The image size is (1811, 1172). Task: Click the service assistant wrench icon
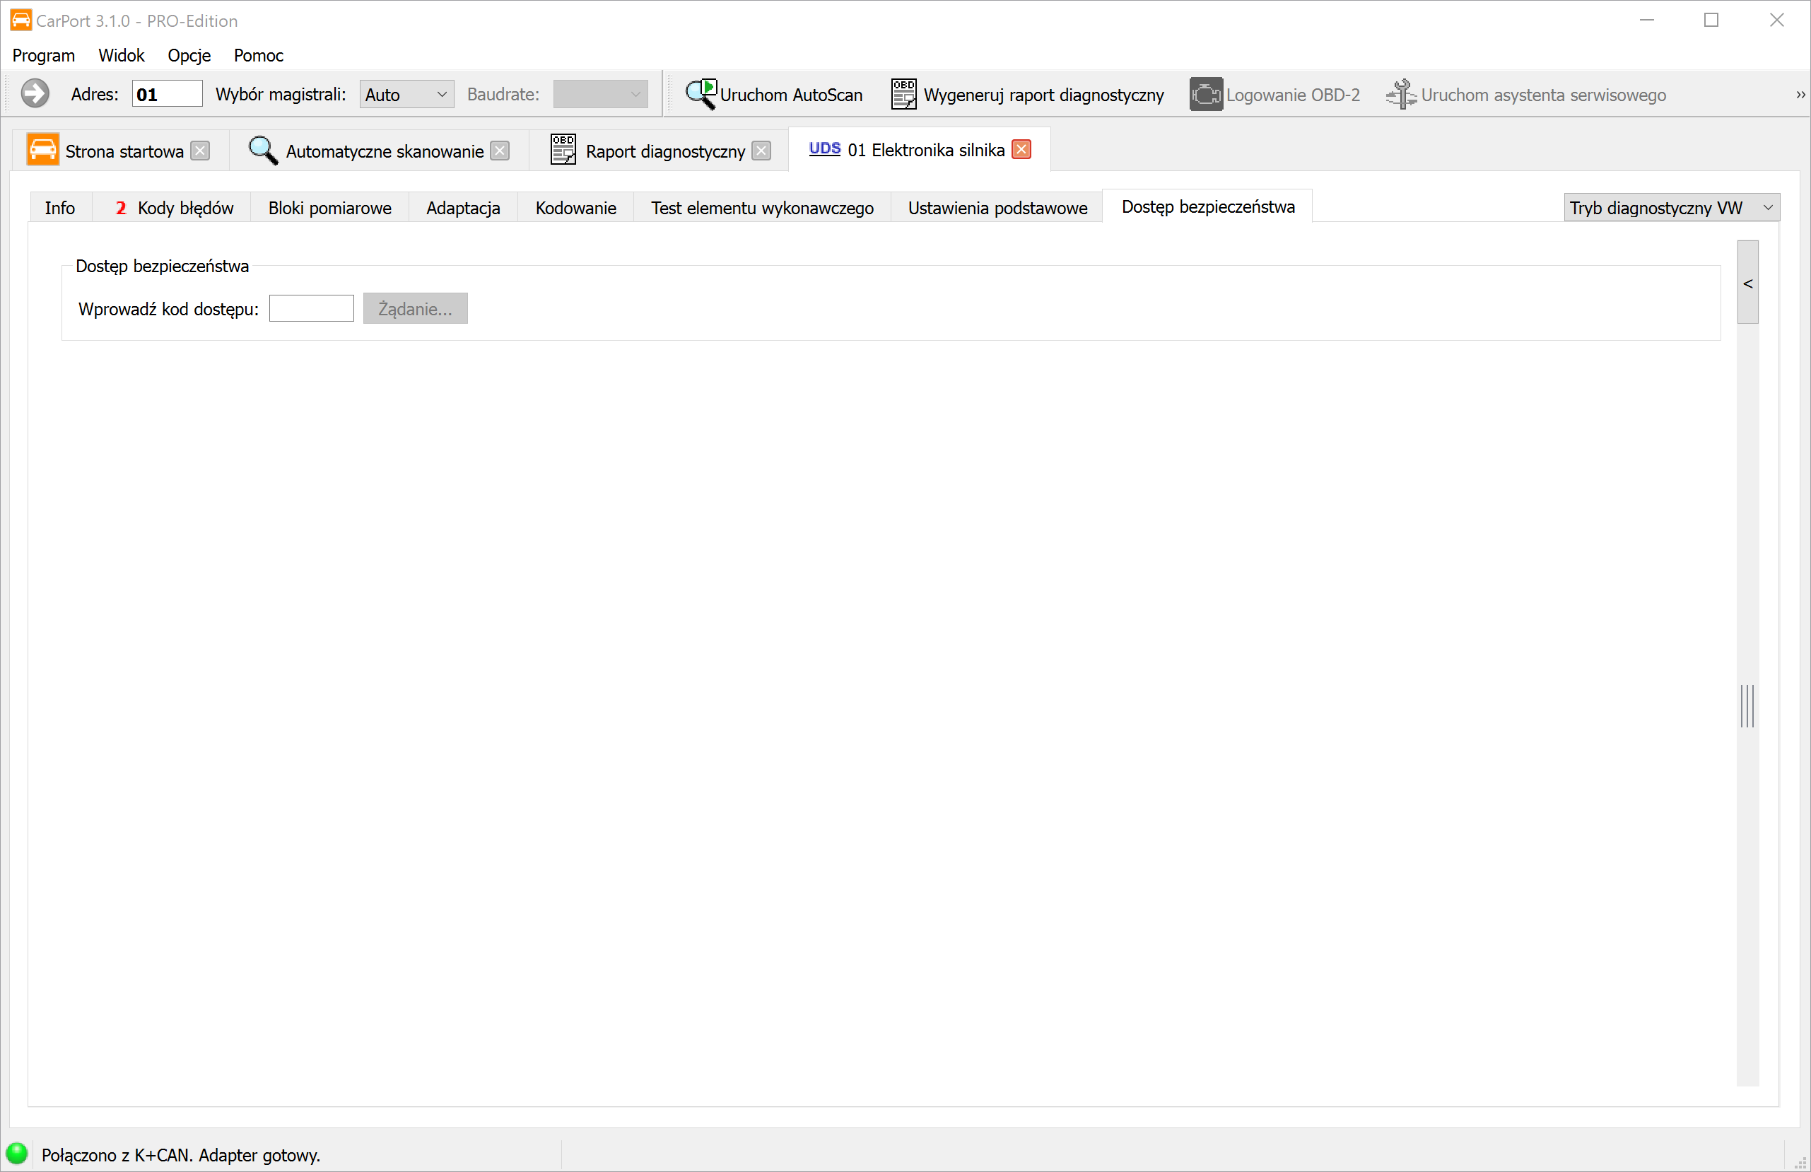coord(1400,95)
